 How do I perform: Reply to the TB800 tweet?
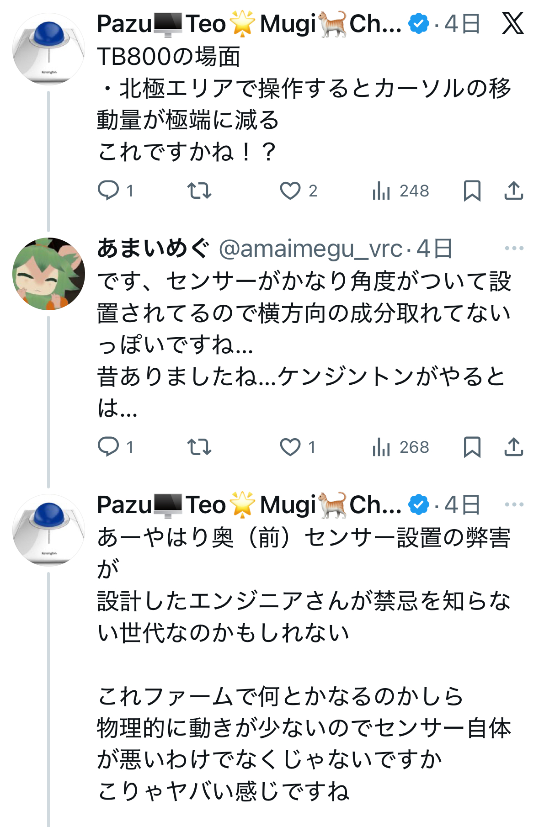click(x=108, y=191)
